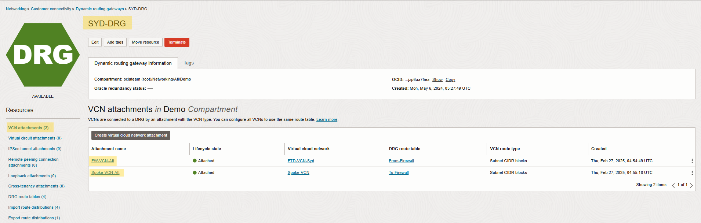This screenshot has width=701, height=223.
Task: Open actions menu for FW-VCN-Att row
Action: 692,161
